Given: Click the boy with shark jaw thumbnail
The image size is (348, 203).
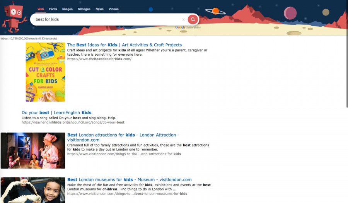Looking at the screenshot, I should (33, 190).
